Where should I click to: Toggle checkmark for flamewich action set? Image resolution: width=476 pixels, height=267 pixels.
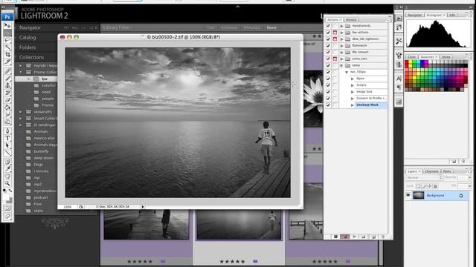tap(328, 46)
